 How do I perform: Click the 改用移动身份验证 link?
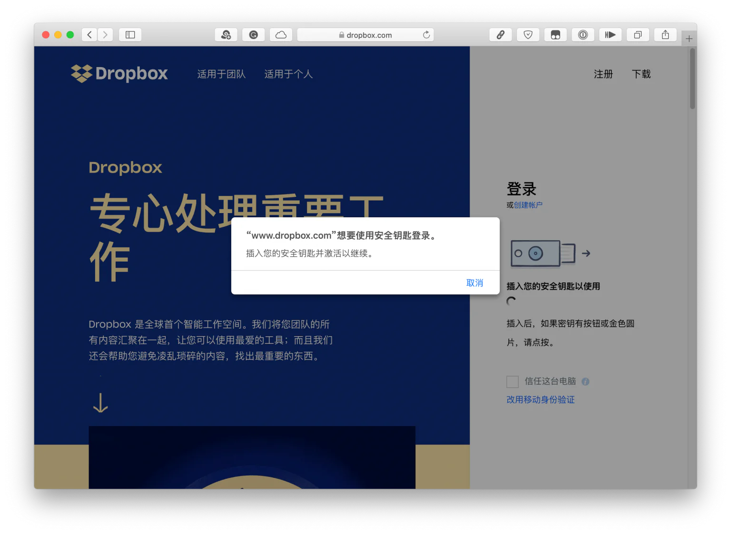click(541, 399)
